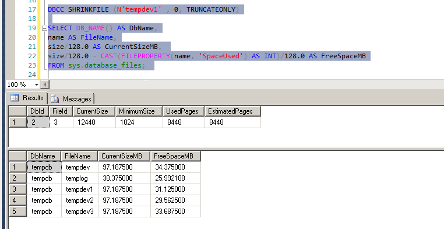Click the free space value 33.687500
The height and width of the screenshot is (229, 444).
pos(175,212)
